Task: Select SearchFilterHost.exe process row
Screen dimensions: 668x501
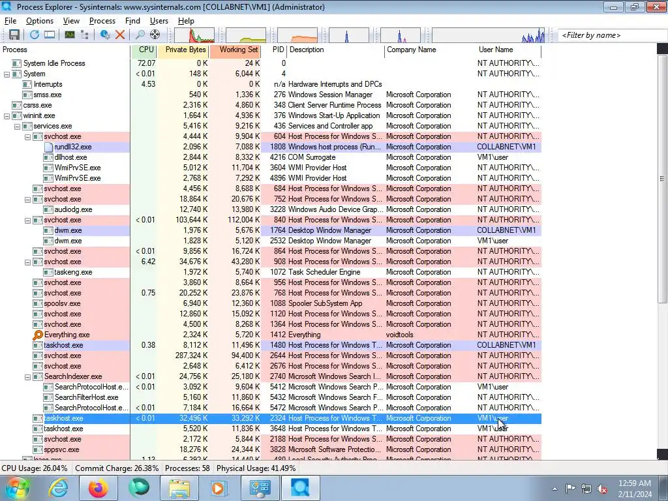Action: click(271, 397)
